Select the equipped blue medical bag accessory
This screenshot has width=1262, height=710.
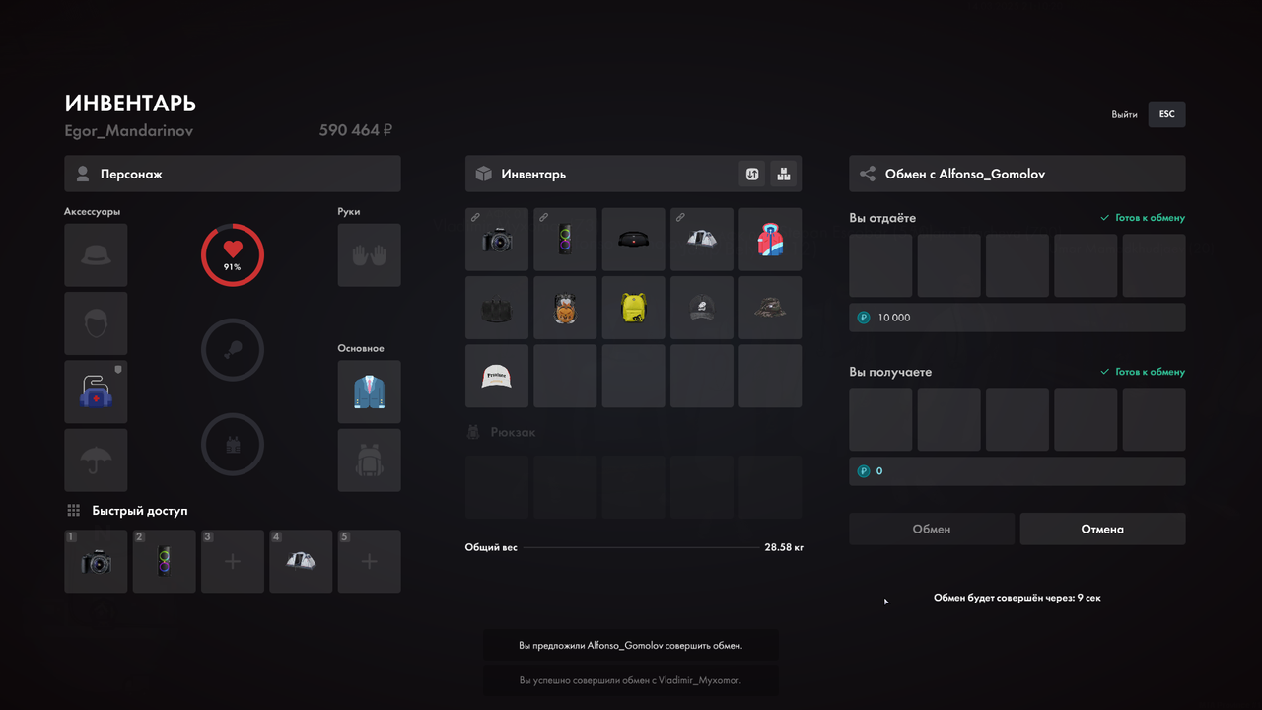[96, 391]
